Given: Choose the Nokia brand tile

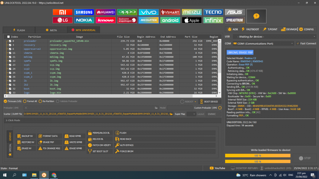Looking at the screenshot, I should tap(84, 20).
